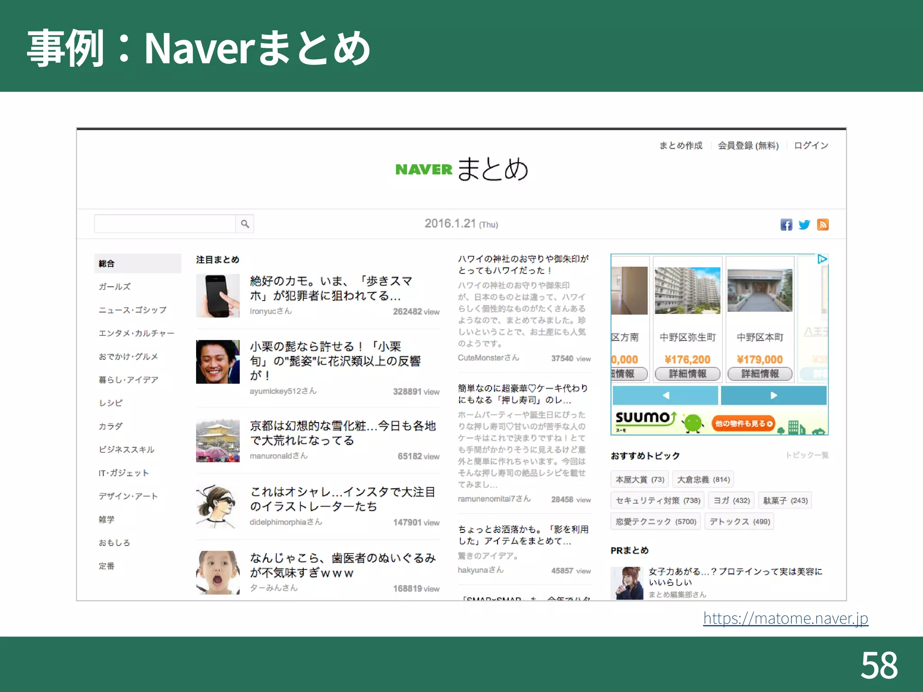
Task: Select the 定番 category
Action: click(106, 566)
